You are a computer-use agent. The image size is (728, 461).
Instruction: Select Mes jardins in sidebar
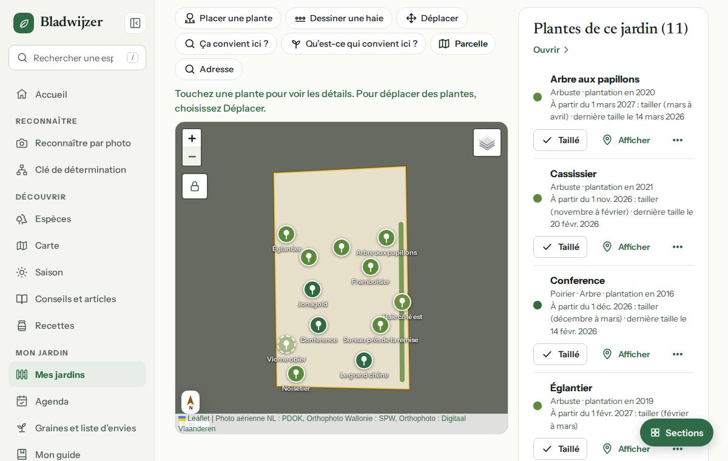click(77, 374)
